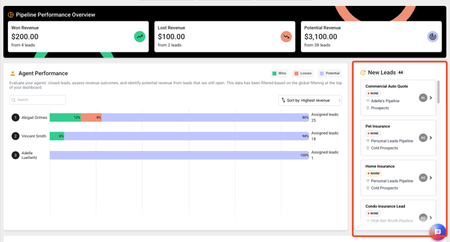Image resolution: width=450 pixels, height=242 pixels.
Task: Click the purple Potential Revenue radar icon
Action: click(x=432, y=37)
